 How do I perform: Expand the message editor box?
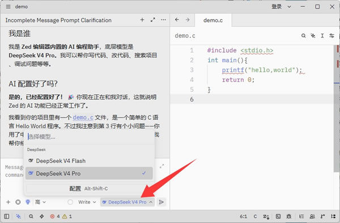coord(161,166)
